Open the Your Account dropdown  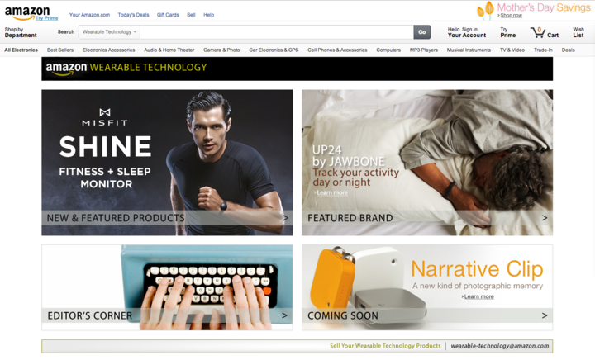tap(467, 32)
